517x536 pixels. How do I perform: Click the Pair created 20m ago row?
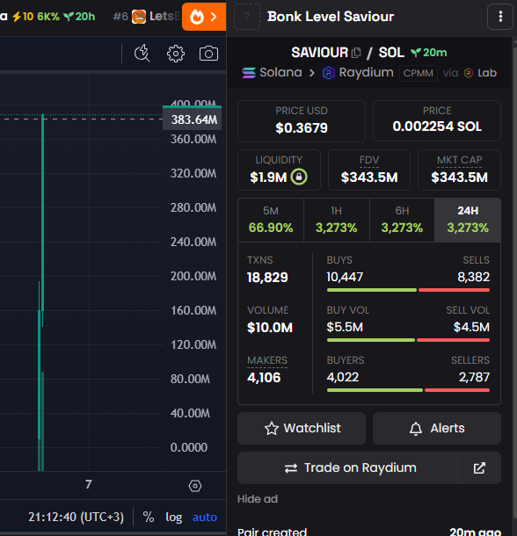tap(369, 532)
